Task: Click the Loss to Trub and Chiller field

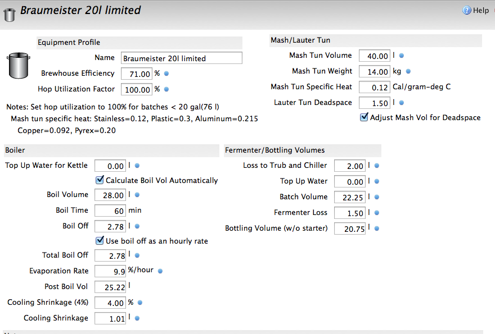Action: coord(350,166)
